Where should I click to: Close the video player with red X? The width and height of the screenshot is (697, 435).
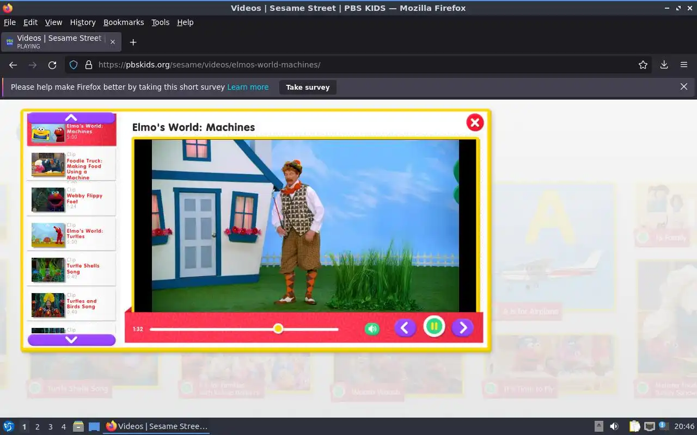pyautogui.click(x=475, y=122)
